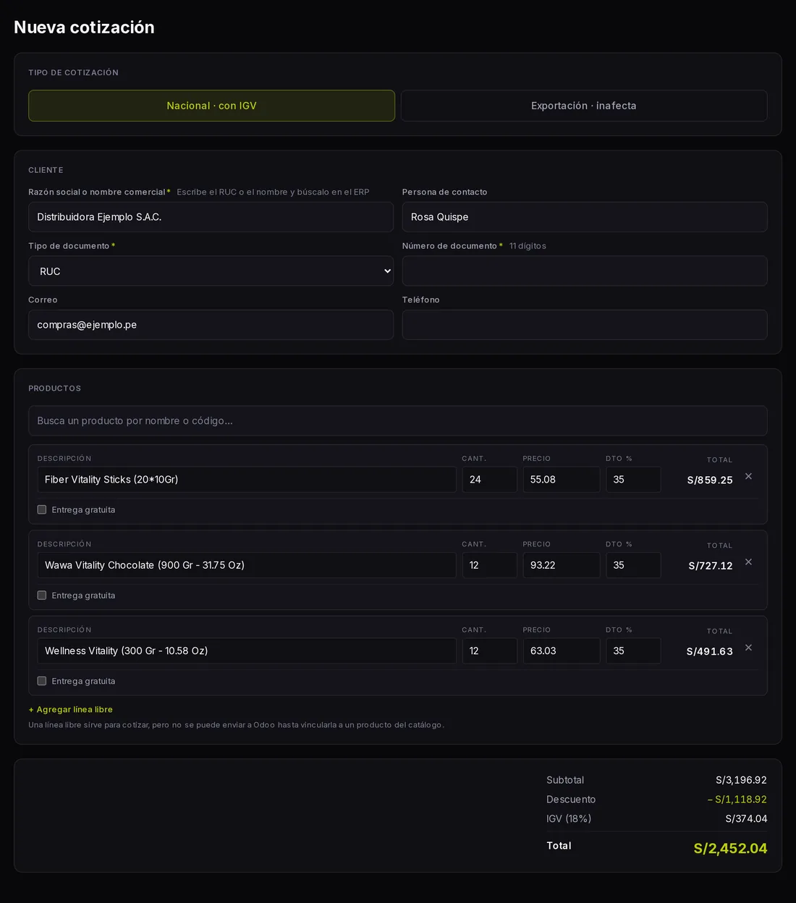Click Agregar línea libre link
Viewport: 796px width, 903px height.
[71, 709]
